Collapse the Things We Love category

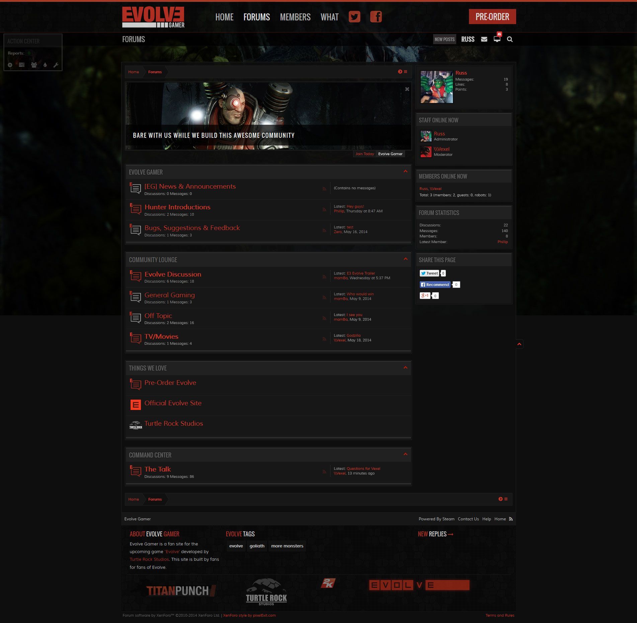pyautogui.click(x=405, y=368)
